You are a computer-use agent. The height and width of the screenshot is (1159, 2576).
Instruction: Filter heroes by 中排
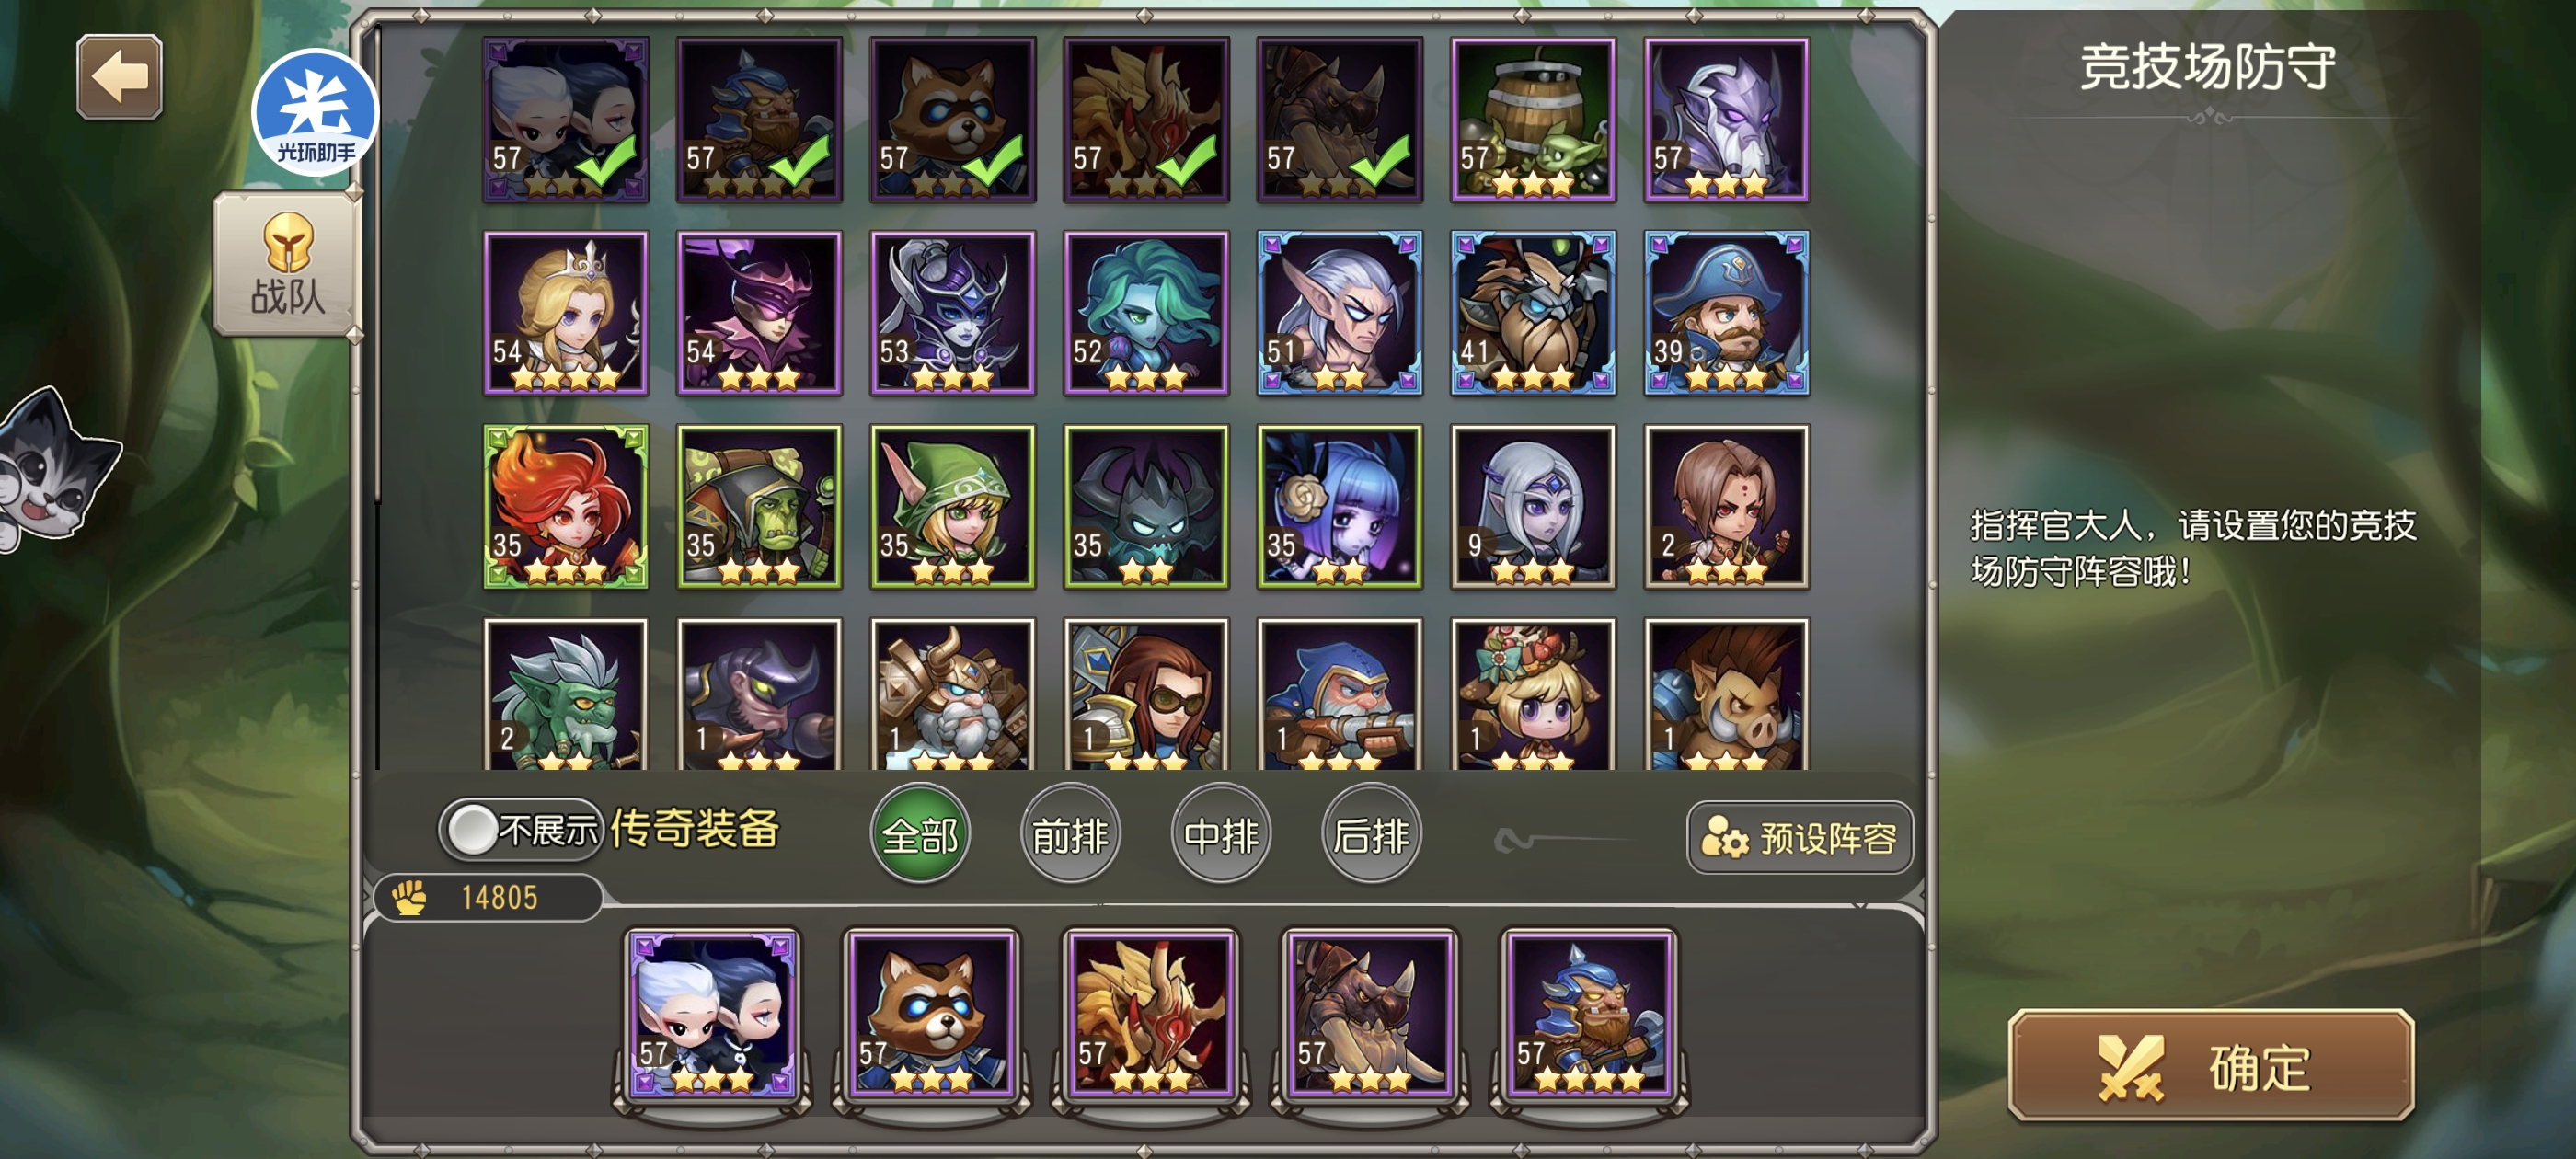(x=1221, y=834)
